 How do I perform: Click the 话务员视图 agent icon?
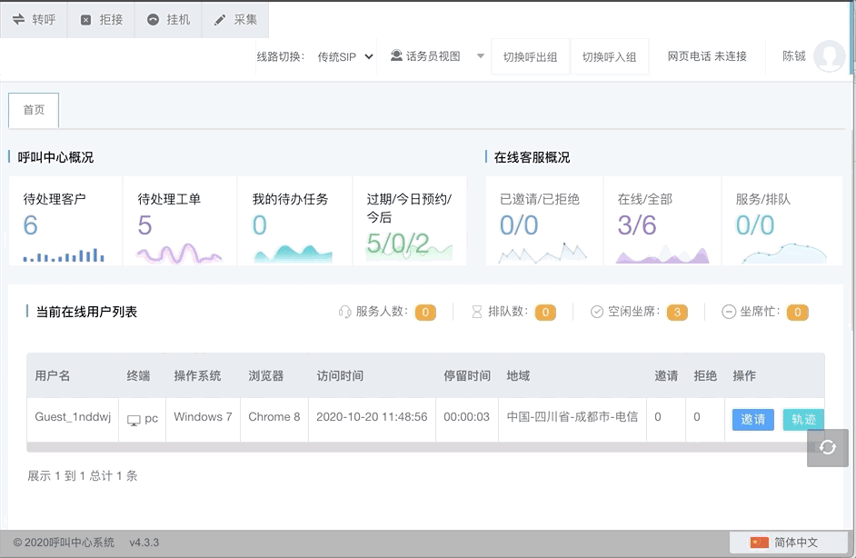pos(396,55)
